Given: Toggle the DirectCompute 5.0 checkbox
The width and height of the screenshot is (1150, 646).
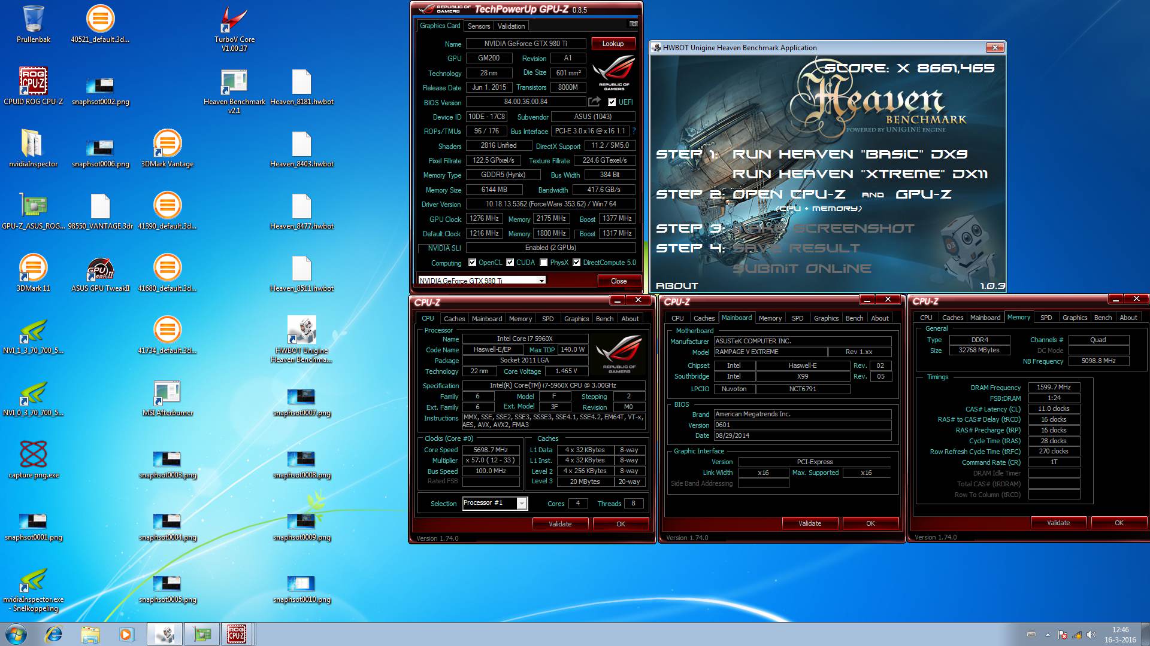Looking at the screenshot, I should pyautogui.click(x=576, y=263).
